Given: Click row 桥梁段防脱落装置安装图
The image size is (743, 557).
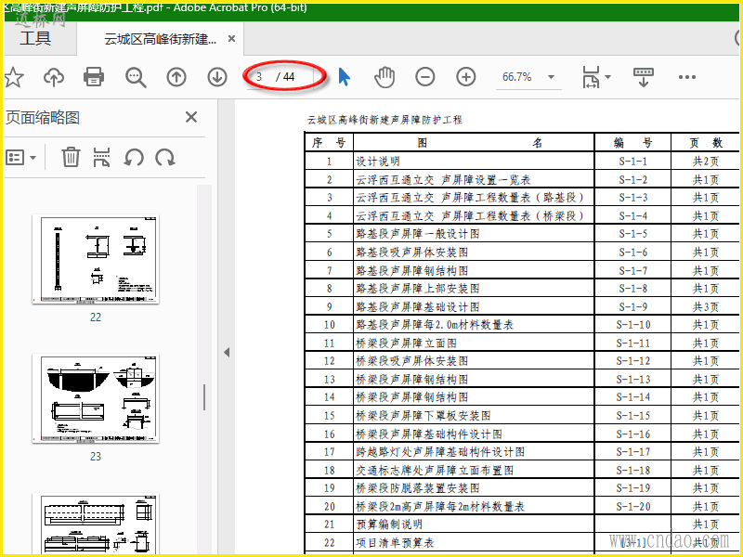Looking at the screenshot, I should pos(522,488).
